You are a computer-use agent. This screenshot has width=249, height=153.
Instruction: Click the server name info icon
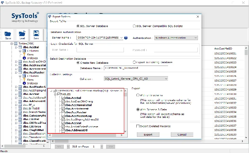coord(126,38)
